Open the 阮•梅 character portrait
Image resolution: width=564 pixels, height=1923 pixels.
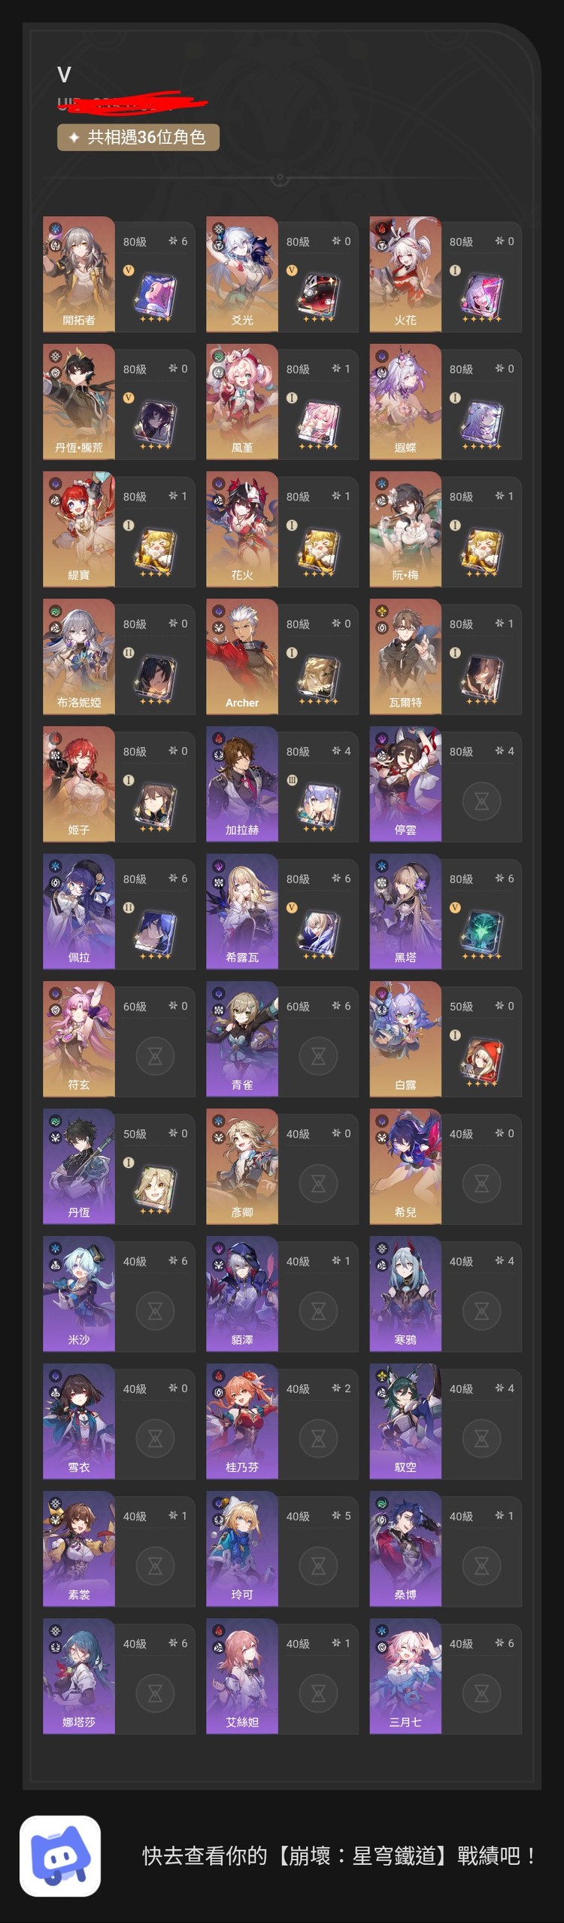(x=405, y=530)
